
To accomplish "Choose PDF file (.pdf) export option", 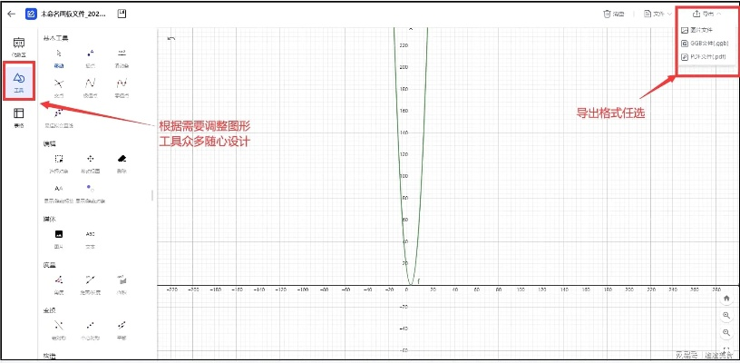I will point(708,56).
